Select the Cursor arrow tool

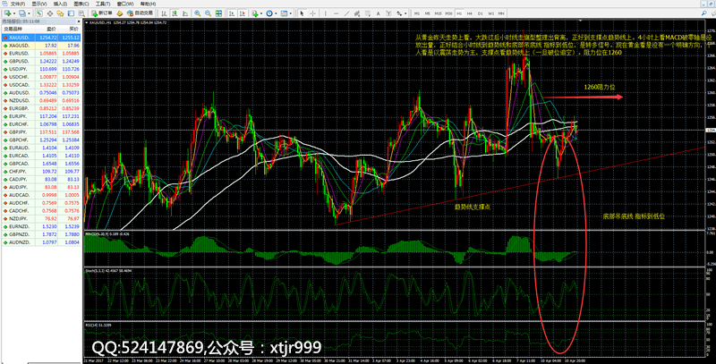[x=302, y=13]
